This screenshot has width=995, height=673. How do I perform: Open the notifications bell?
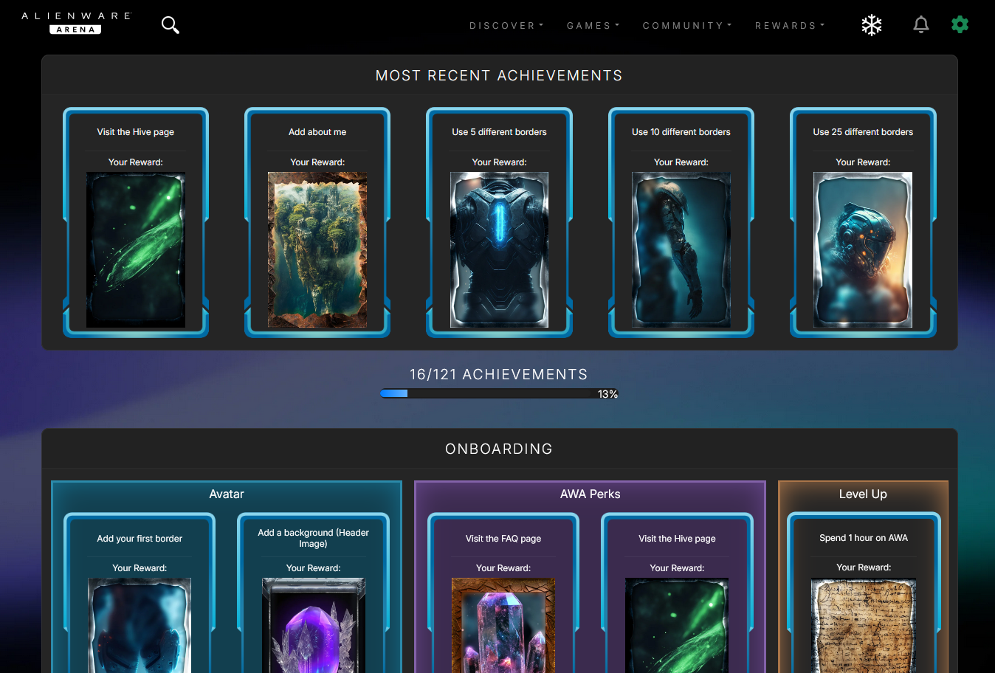click(921, 25)
